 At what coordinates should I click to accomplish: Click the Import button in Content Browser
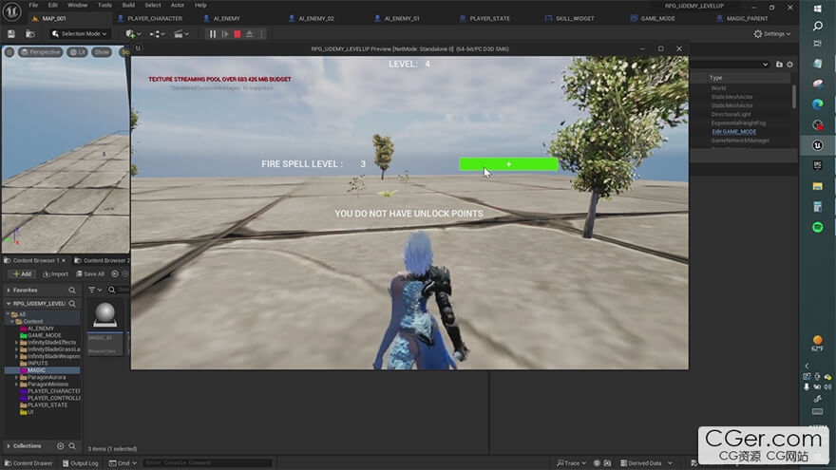point(55,273)
